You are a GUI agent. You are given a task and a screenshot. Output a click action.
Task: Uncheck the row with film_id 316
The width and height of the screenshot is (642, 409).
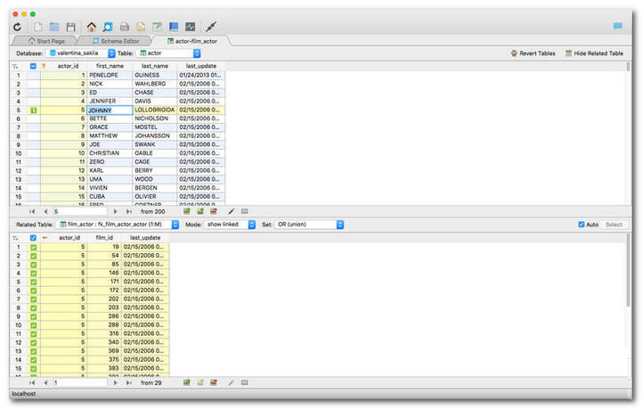pyautogui.click(x=34, y=333)
